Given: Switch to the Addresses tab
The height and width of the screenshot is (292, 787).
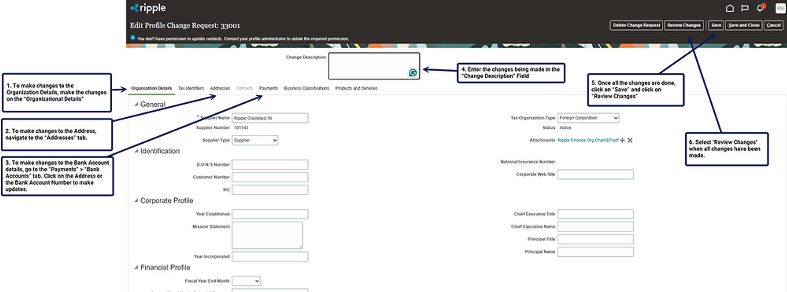Looking at the screenshot, I should [220, 88].
